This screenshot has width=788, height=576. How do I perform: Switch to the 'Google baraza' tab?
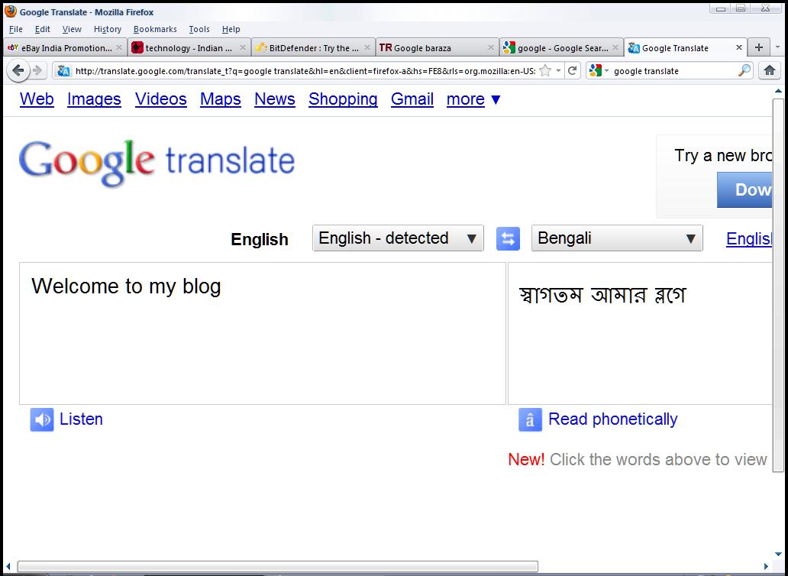point(431,47)
